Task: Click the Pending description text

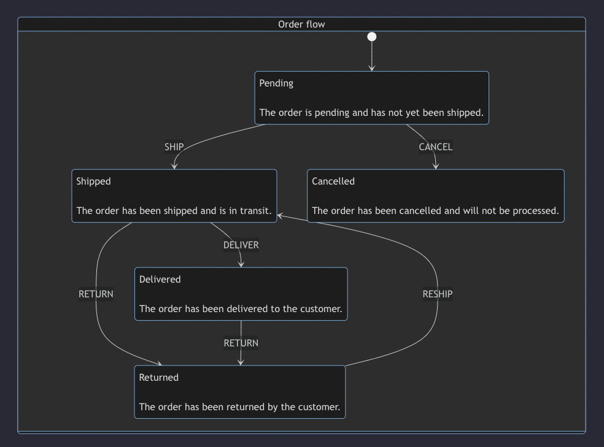Action: [371, 112]
